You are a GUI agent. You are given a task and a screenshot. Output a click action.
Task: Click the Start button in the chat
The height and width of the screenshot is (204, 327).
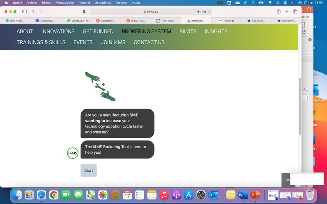click(x=88, y=171)
